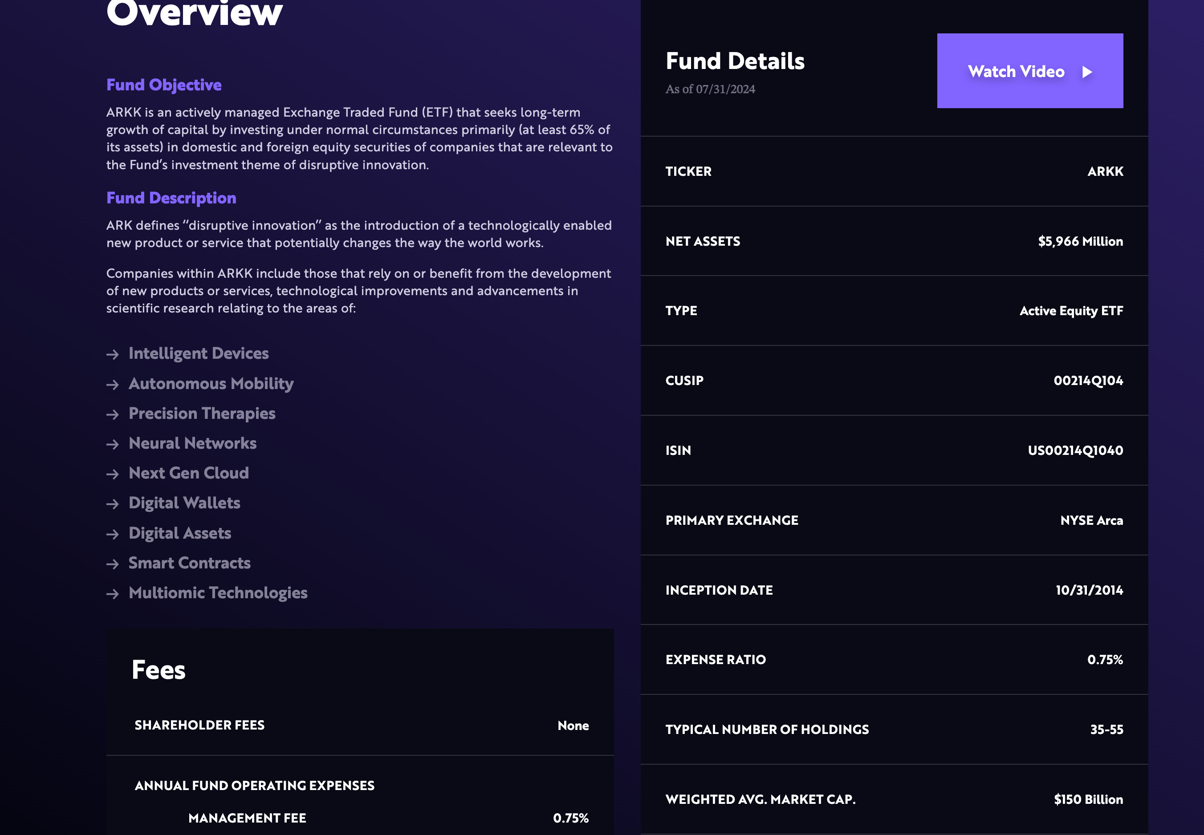This screenshot has height=835, width=1204.
Task: Click the NET ASSETS label
Action: pyautogui.click(x=703, y=241)
